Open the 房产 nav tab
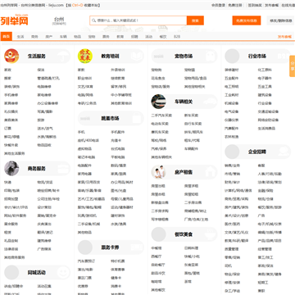Viewport: 295px width, 295px height. 49,37
